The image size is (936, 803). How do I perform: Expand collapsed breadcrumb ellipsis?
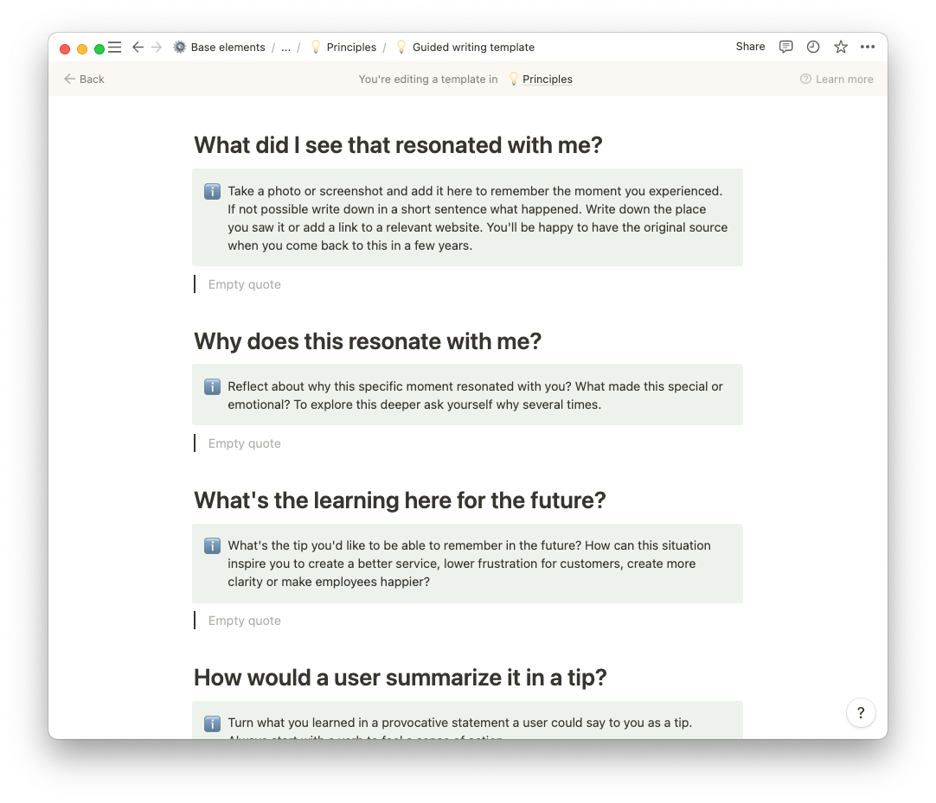pos(285,48)
